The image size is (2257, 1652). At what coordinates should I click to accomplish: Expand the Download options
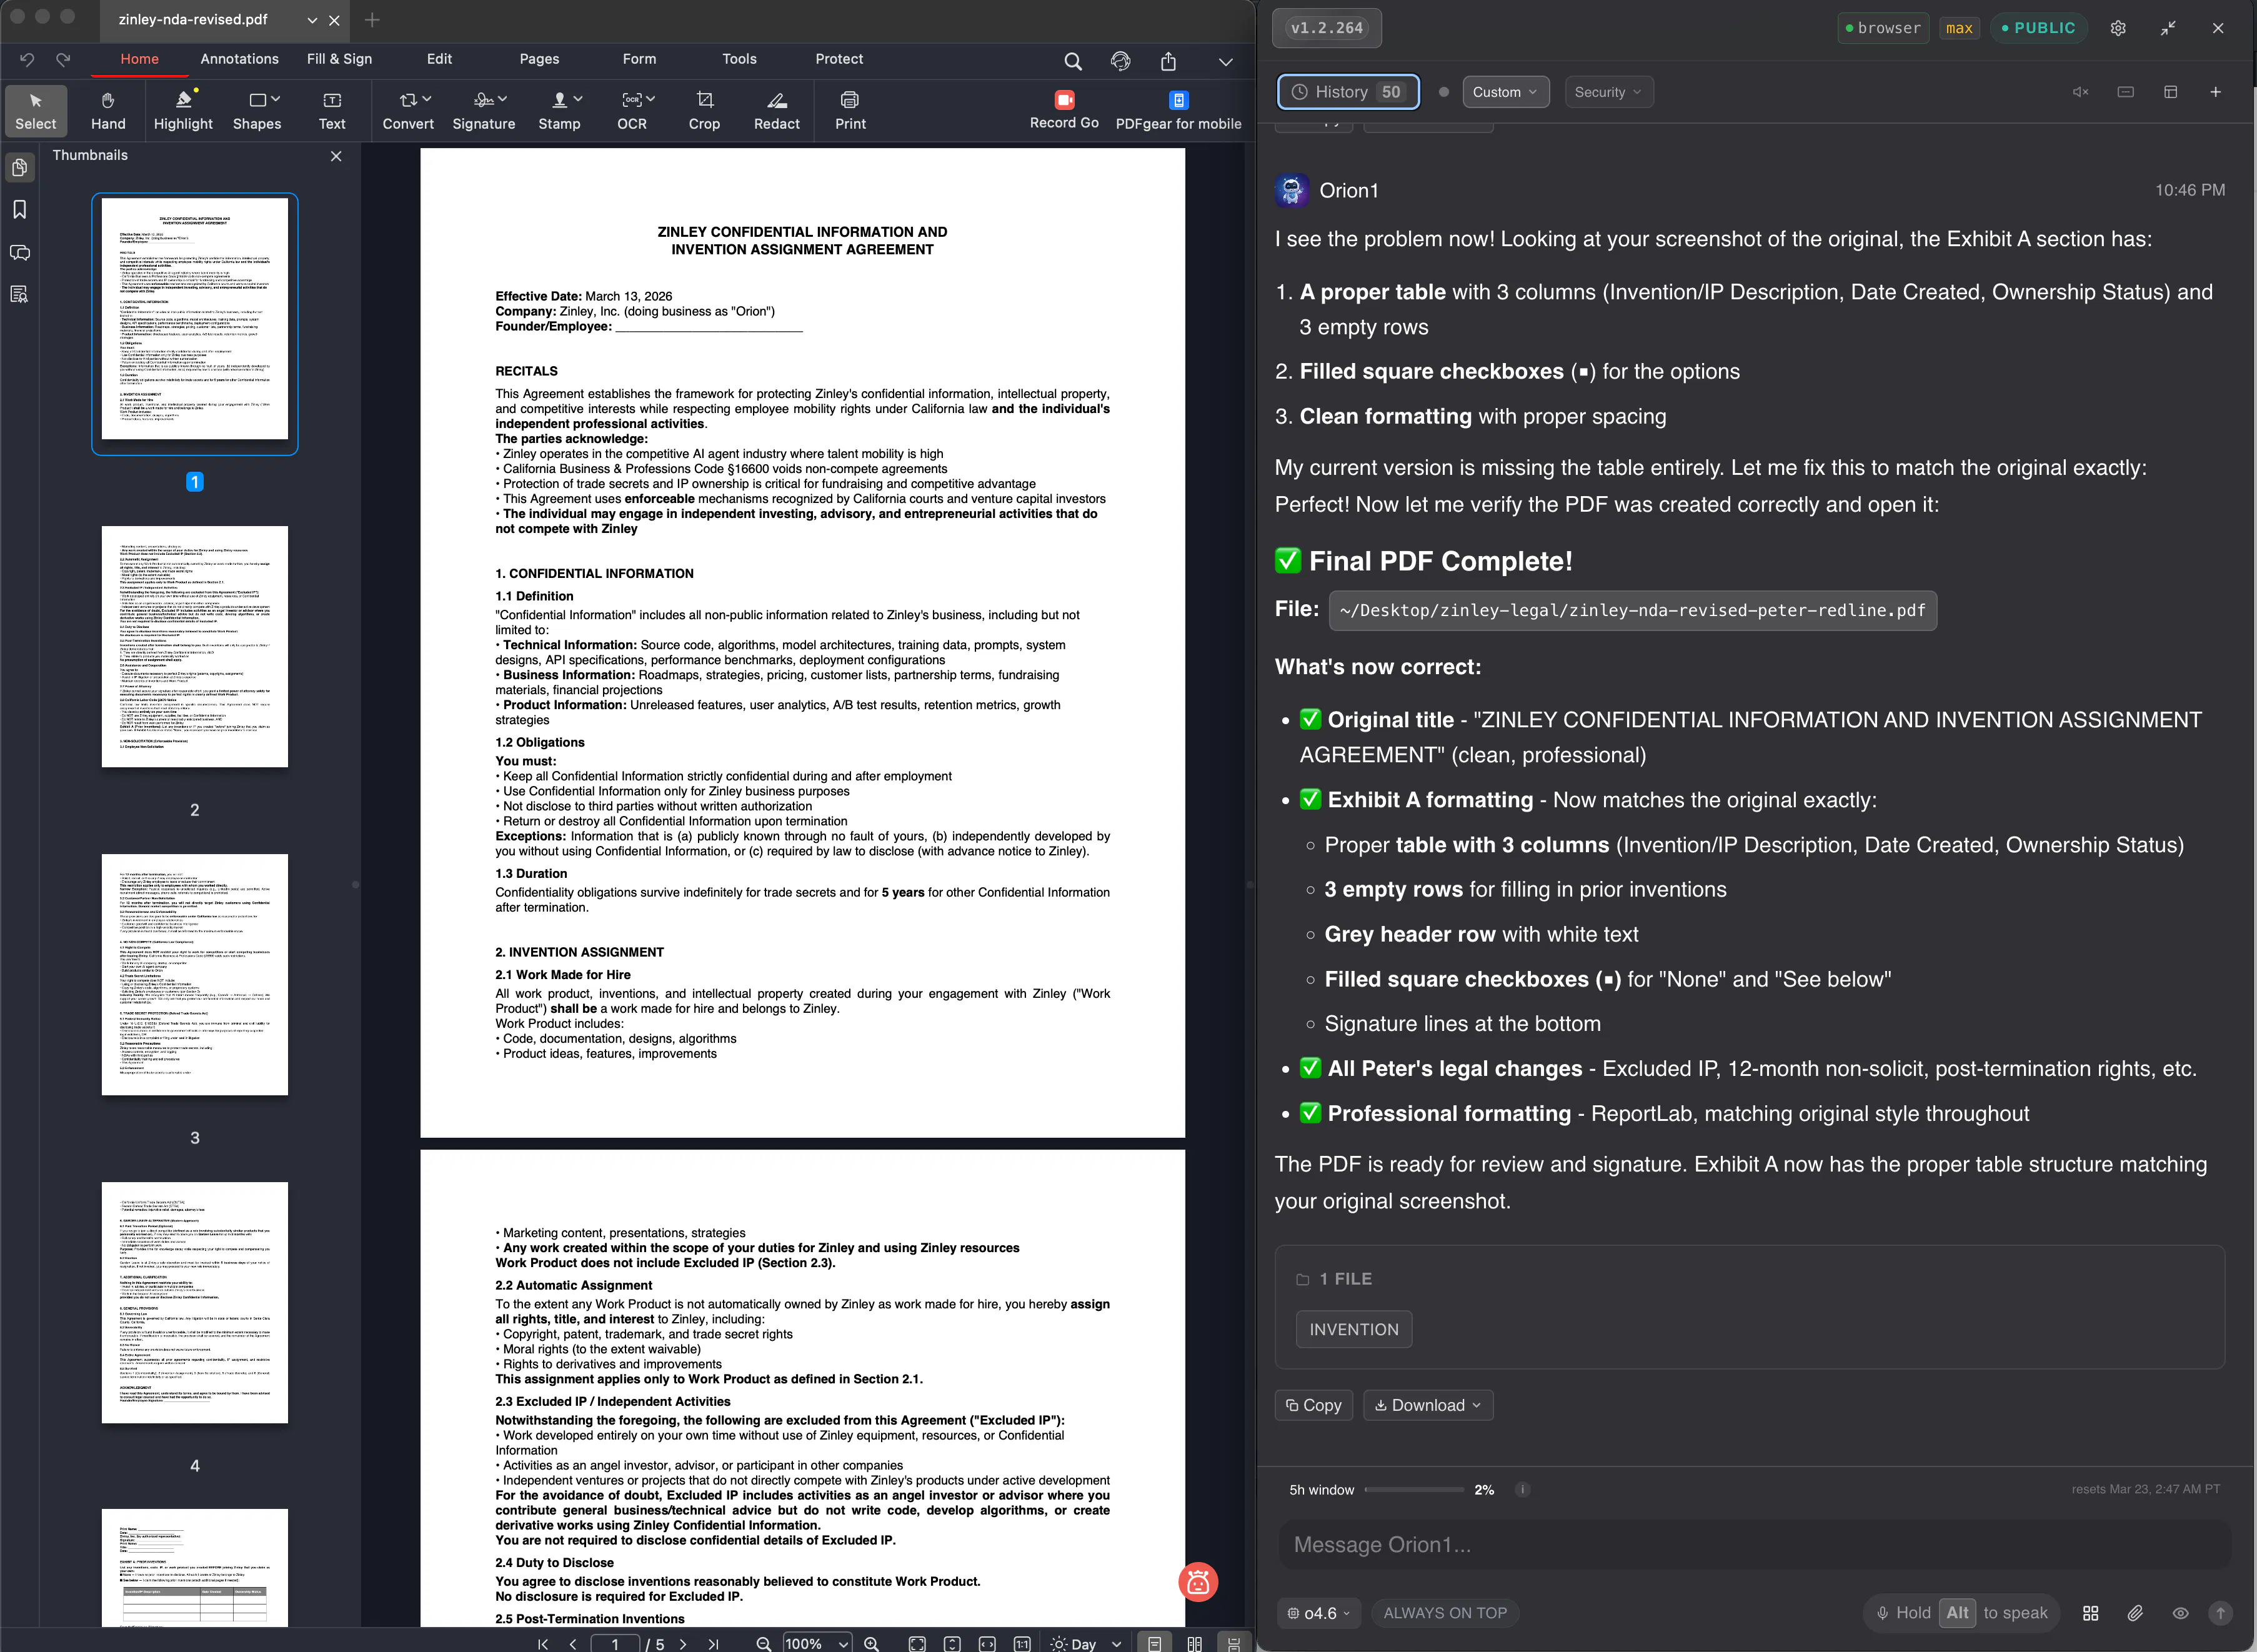coord(1428,1405)
